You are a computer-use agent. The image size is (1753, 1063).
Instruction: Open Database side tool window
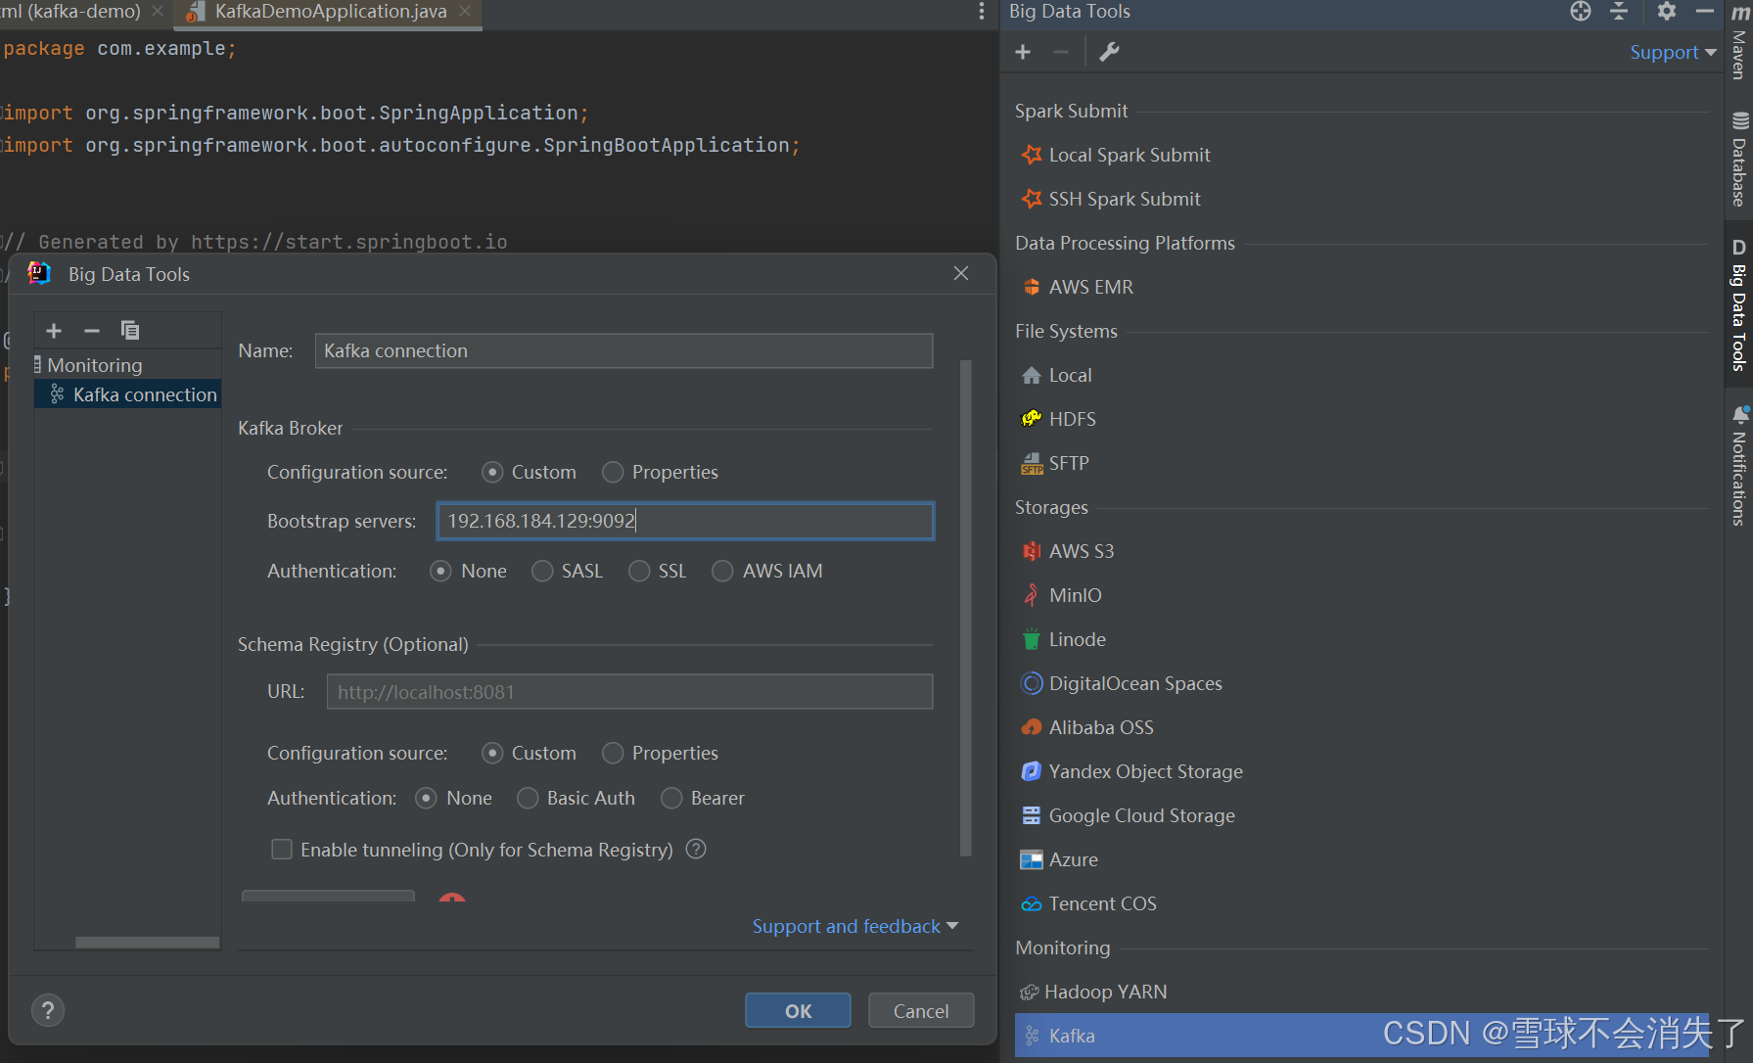(1739, 161)
